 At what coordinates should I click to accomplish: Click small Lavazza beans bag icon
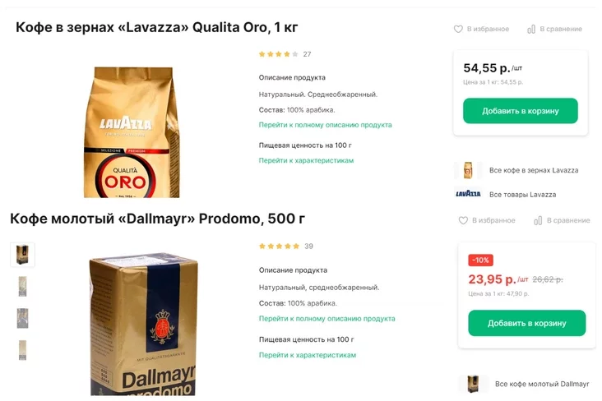[x=468, y=170]
